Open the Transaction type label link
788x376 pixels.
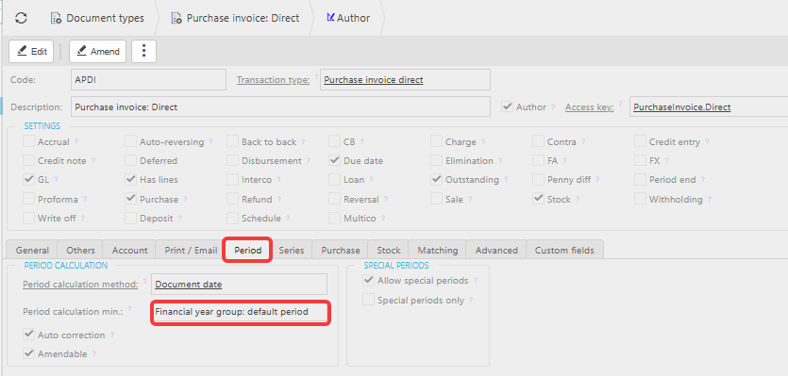(x=273, y=80)
